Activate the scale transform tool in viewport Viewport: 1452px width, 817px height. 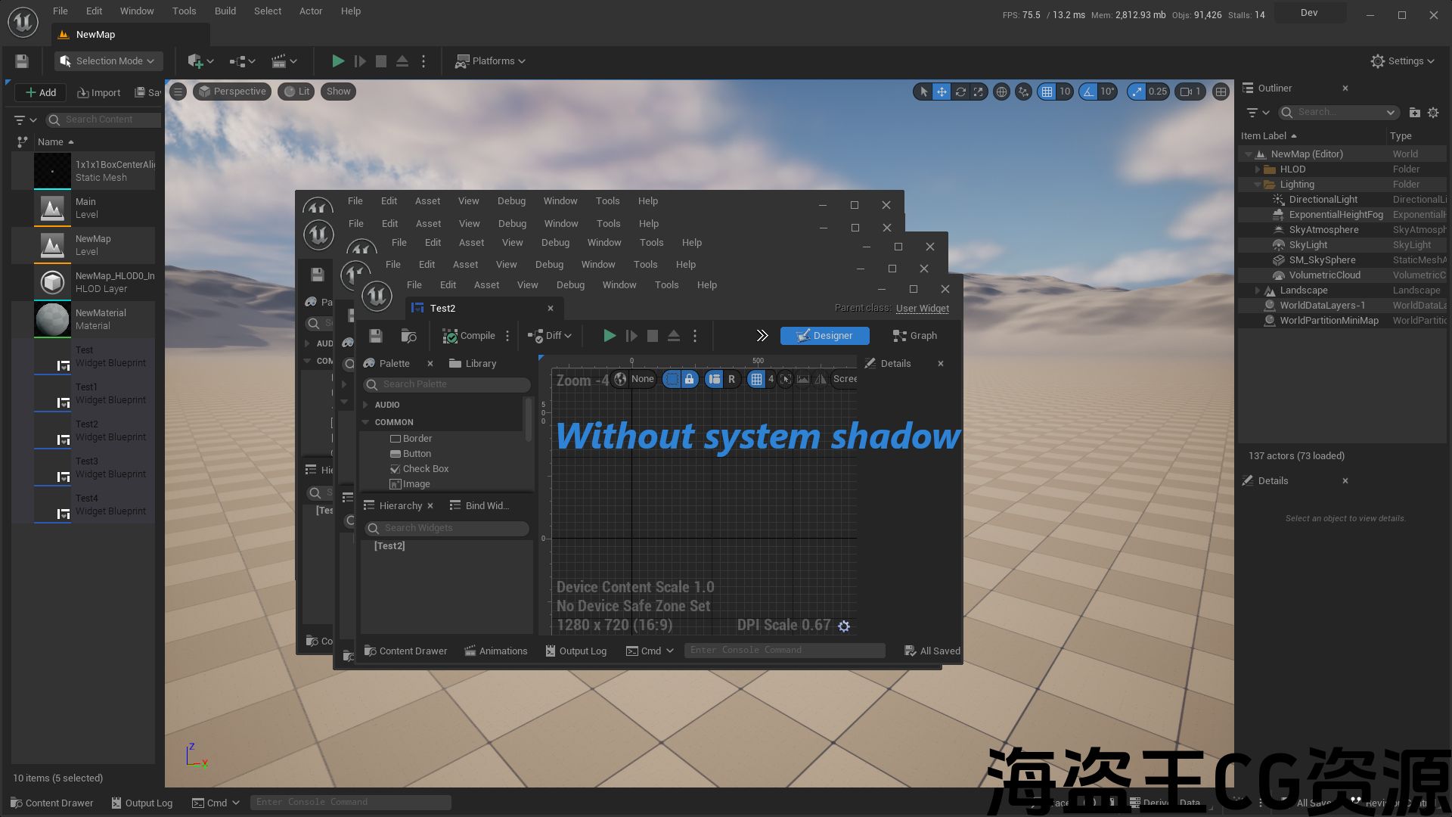979,92
